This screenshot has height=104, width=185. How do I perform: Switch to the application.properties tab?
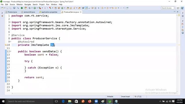(x=48, y=12)
